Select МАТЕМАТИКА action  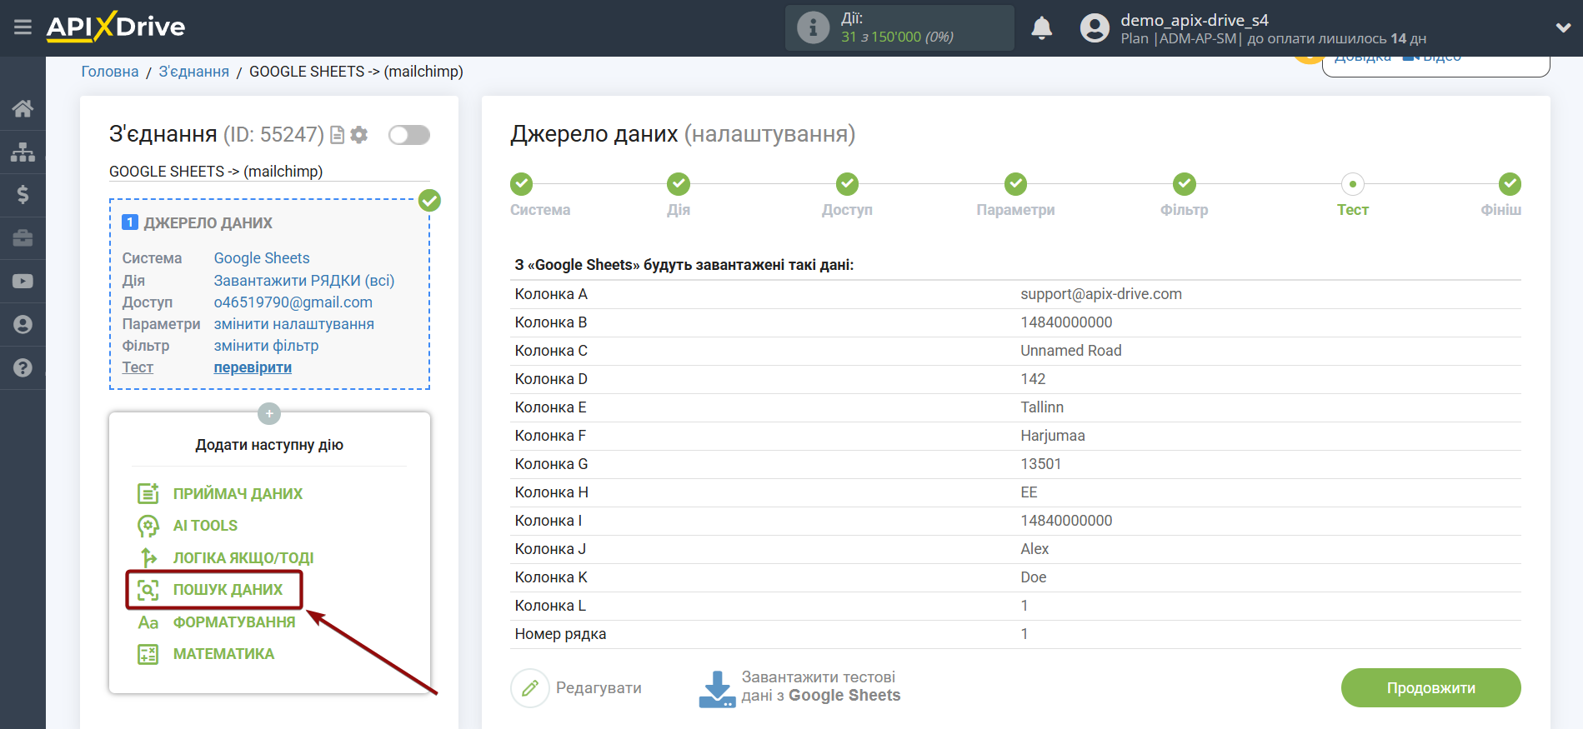pos(223,654)
